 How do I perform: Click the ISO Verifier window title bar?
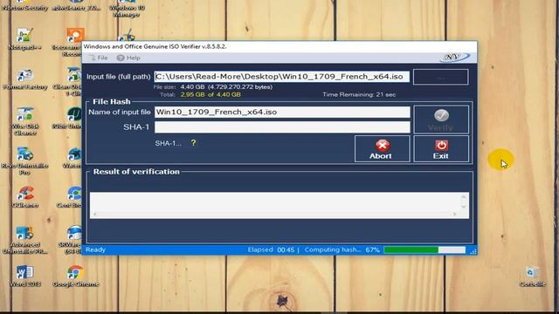(x=279, y=46)
